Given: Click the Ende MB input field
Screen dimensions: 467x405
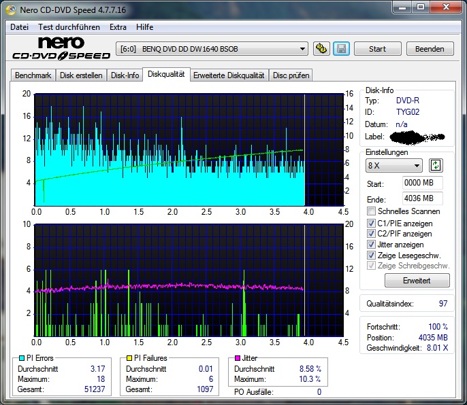Looking at the screenshot, I should tap(422, 198).
